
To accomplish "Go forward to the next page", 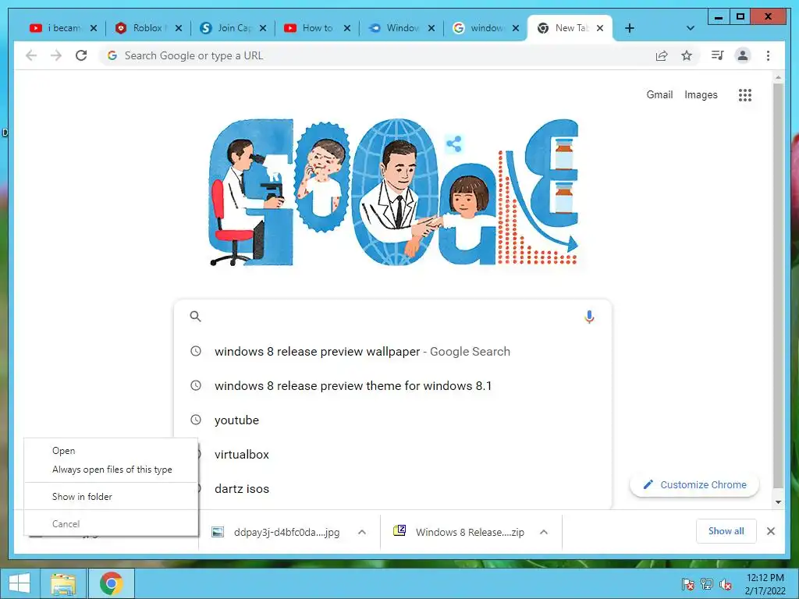I will pyautogui.click(x=56, y=55).
